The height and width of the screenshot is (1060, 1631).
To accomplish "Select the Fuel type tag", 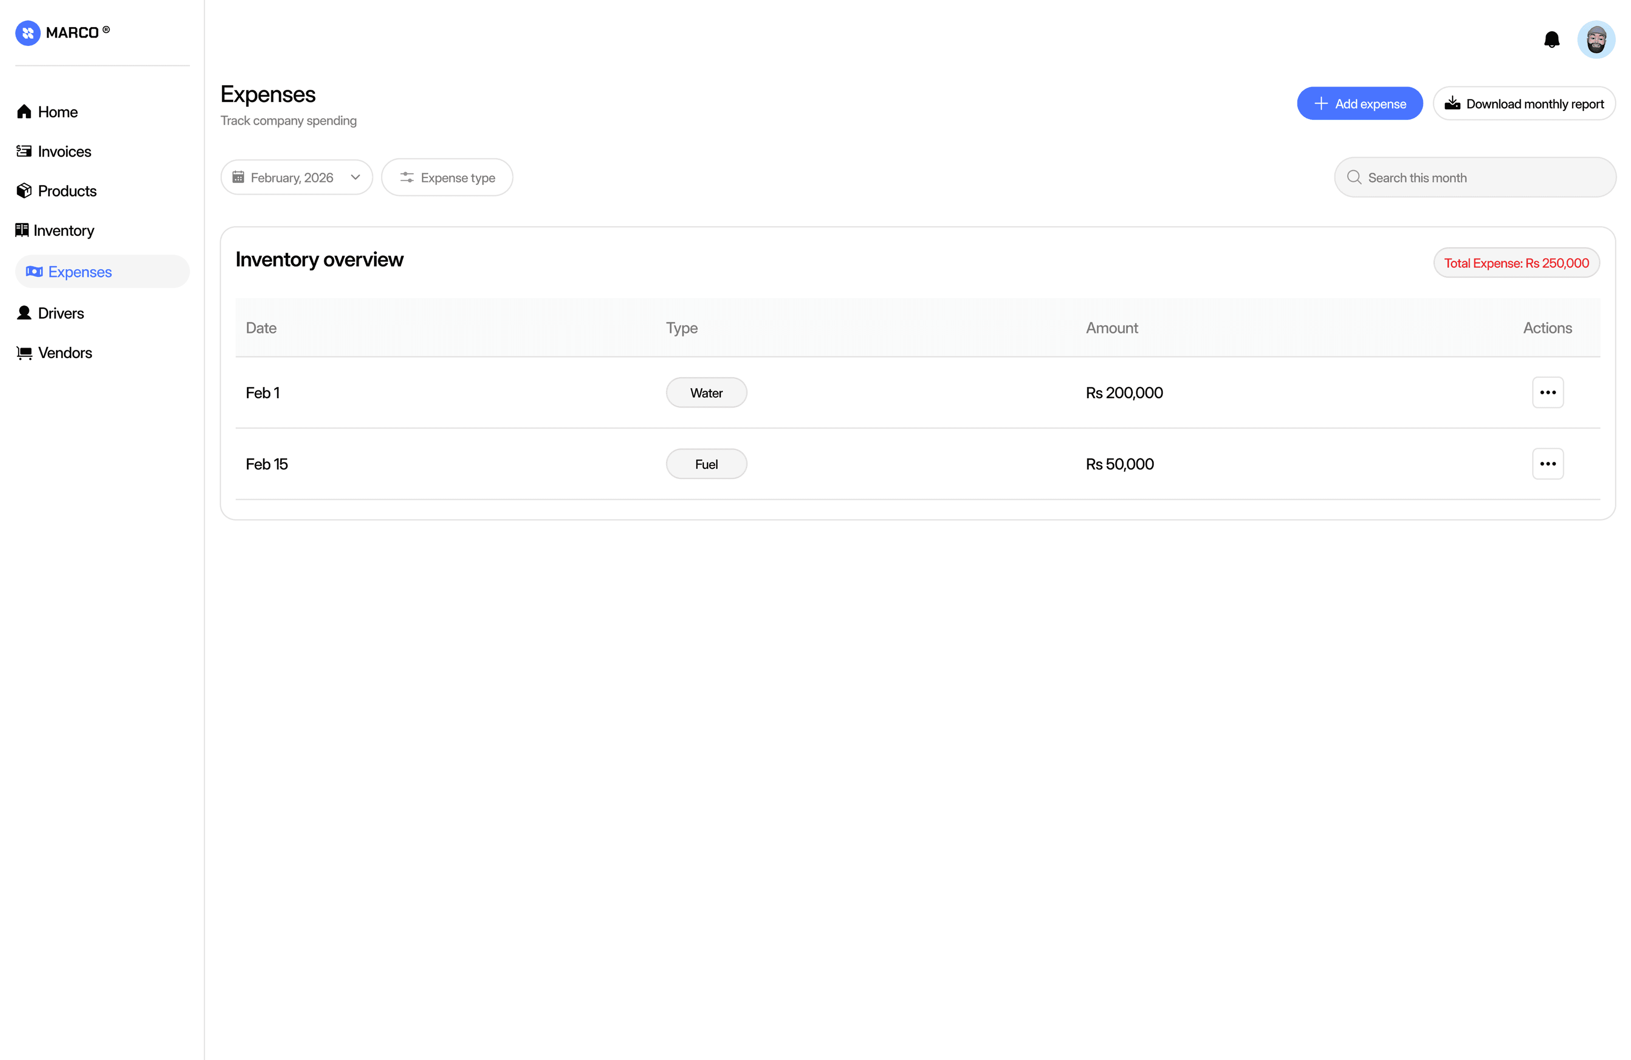I will (706, 464).
